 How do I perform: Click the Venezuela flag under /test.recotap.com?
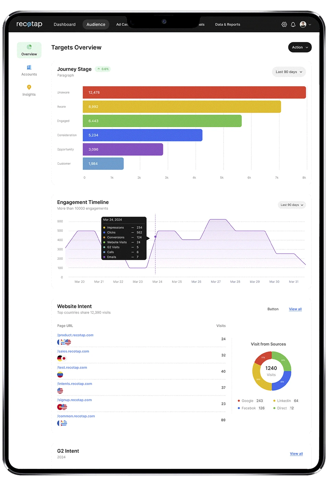60,374
